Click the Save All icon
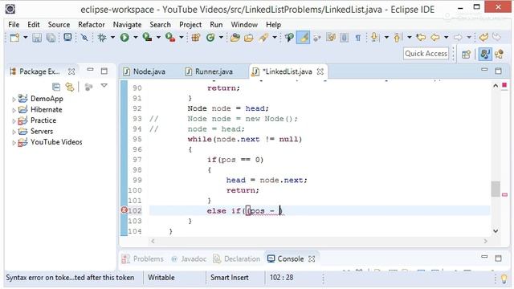This screenshot has width=514, height=289. click(x=51, y=38)
